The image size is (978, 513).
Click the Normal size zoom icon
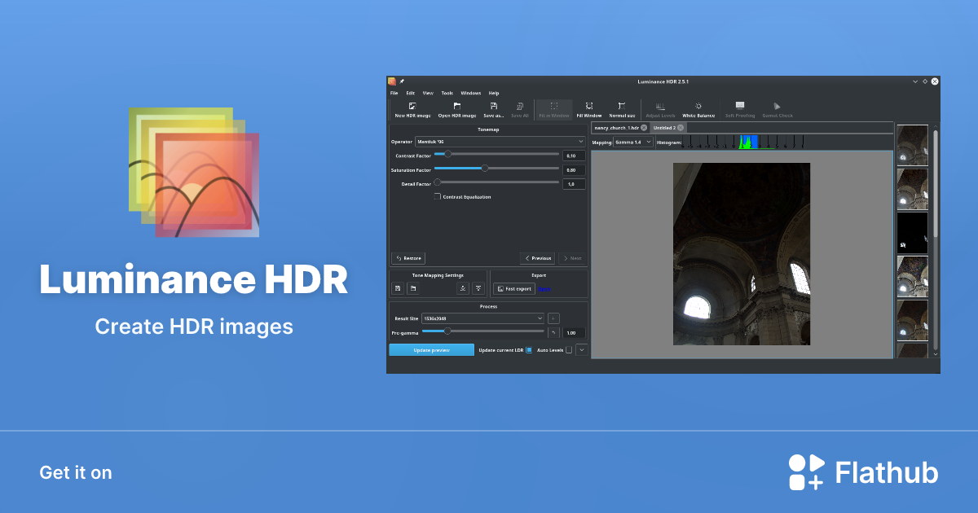tap(622, 108)
